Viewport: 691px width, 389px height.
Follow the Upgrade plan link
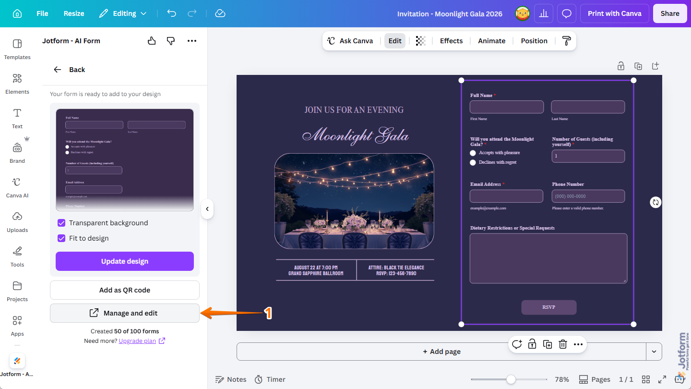[142, 341]
